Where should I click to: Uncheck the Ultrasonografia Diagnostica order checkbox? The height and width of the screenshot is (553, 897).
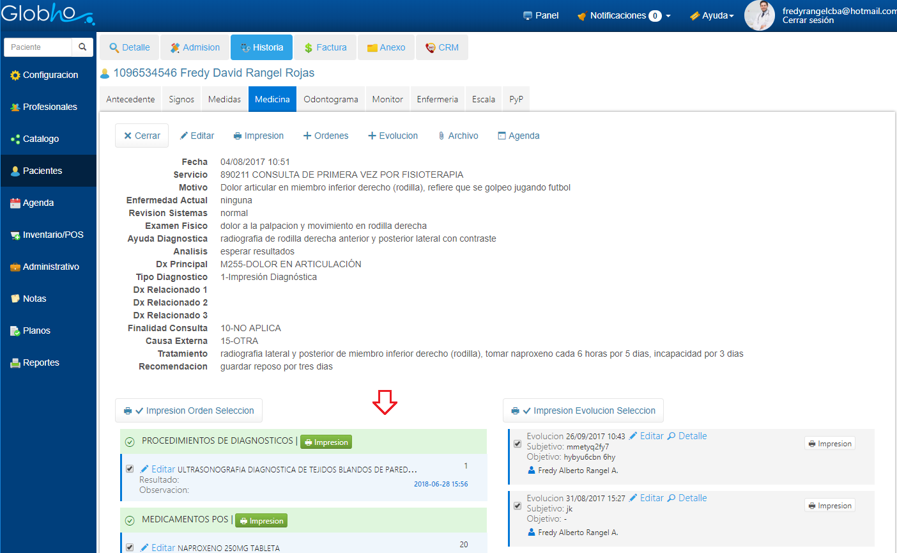click(130, 469)
